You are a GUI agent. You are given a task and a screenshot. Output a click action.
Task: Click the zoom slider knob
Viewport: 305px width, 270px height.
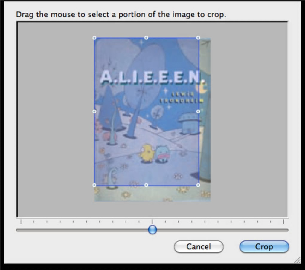click(x=152, y=230)
